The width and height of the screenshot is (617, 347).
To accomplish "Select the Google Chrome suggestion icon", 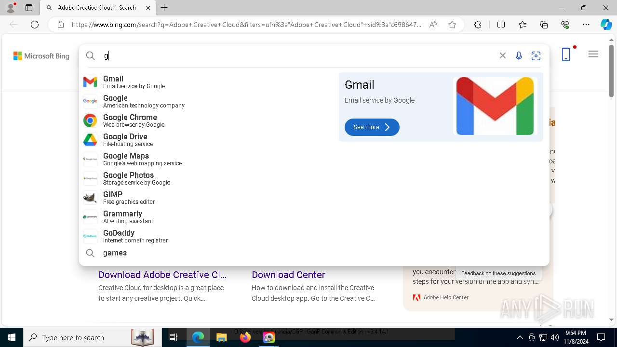I will (90, 120).
